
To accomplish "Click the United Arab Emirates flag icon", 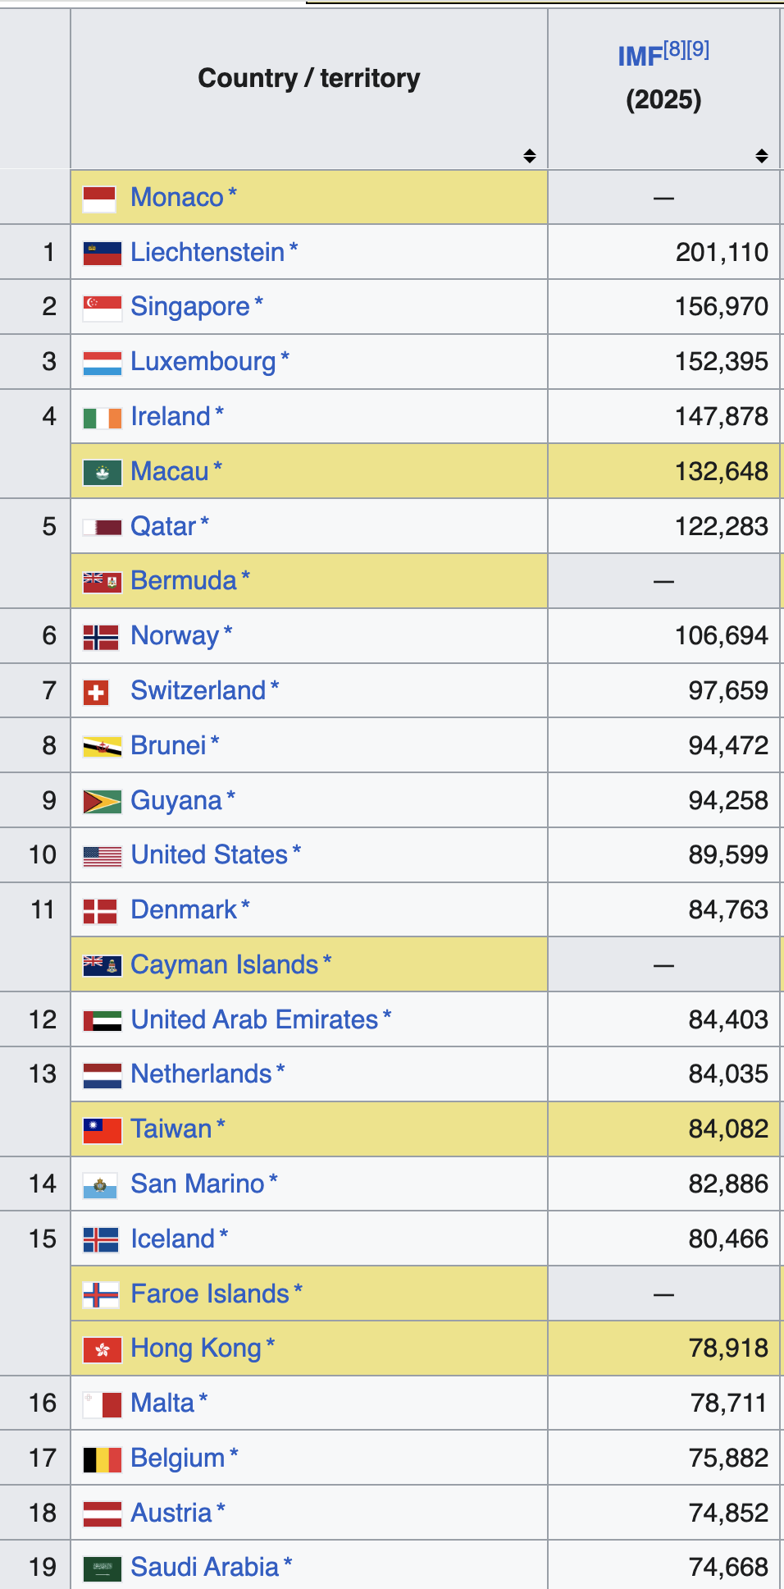I will point(103,1020).
